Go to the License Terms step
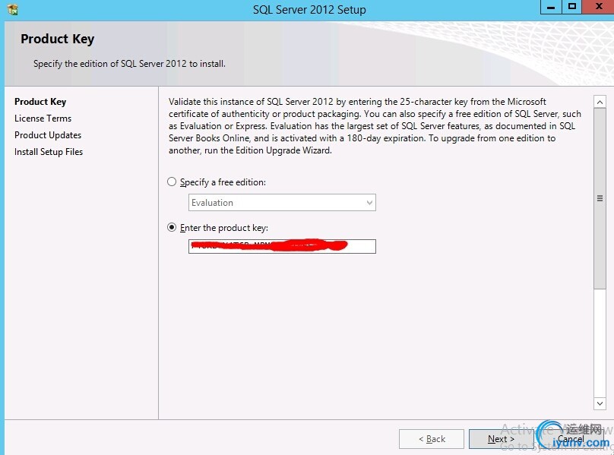The height and width of the screenshot is (455, 614). click(43, 118)
